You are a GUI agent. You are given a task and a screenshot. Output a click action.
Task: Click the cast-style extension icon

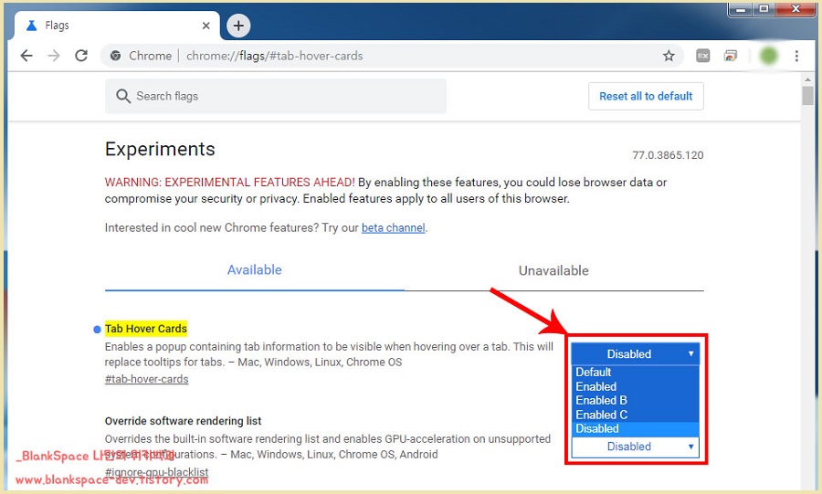[x=731, y=56]
